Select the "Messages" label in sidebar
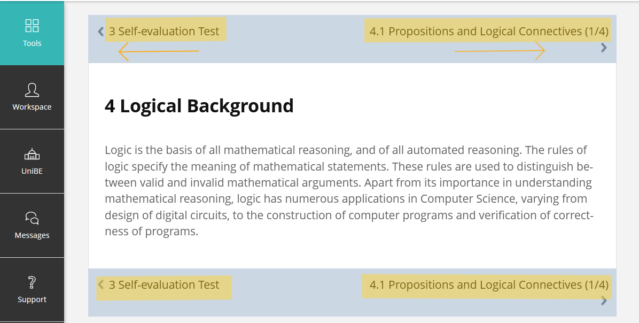The width and height of the screenshot is (639, 323). (32, 235)
